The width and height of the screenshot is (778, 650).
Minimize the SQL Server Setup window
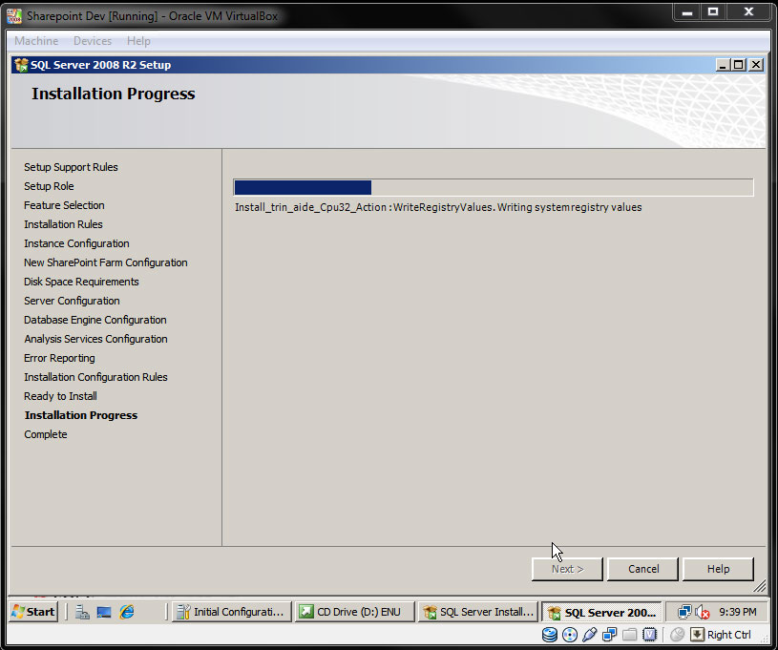click(x=724, y=65)
